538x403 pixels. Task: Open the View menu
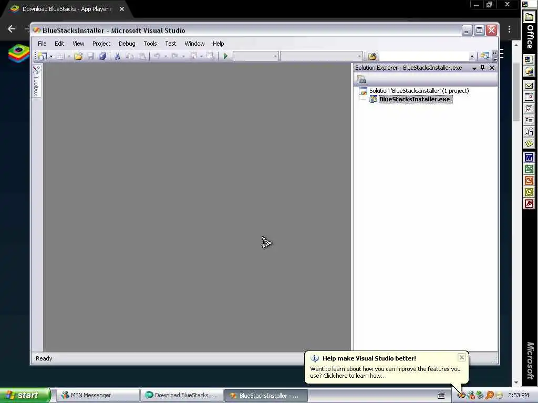78,44
